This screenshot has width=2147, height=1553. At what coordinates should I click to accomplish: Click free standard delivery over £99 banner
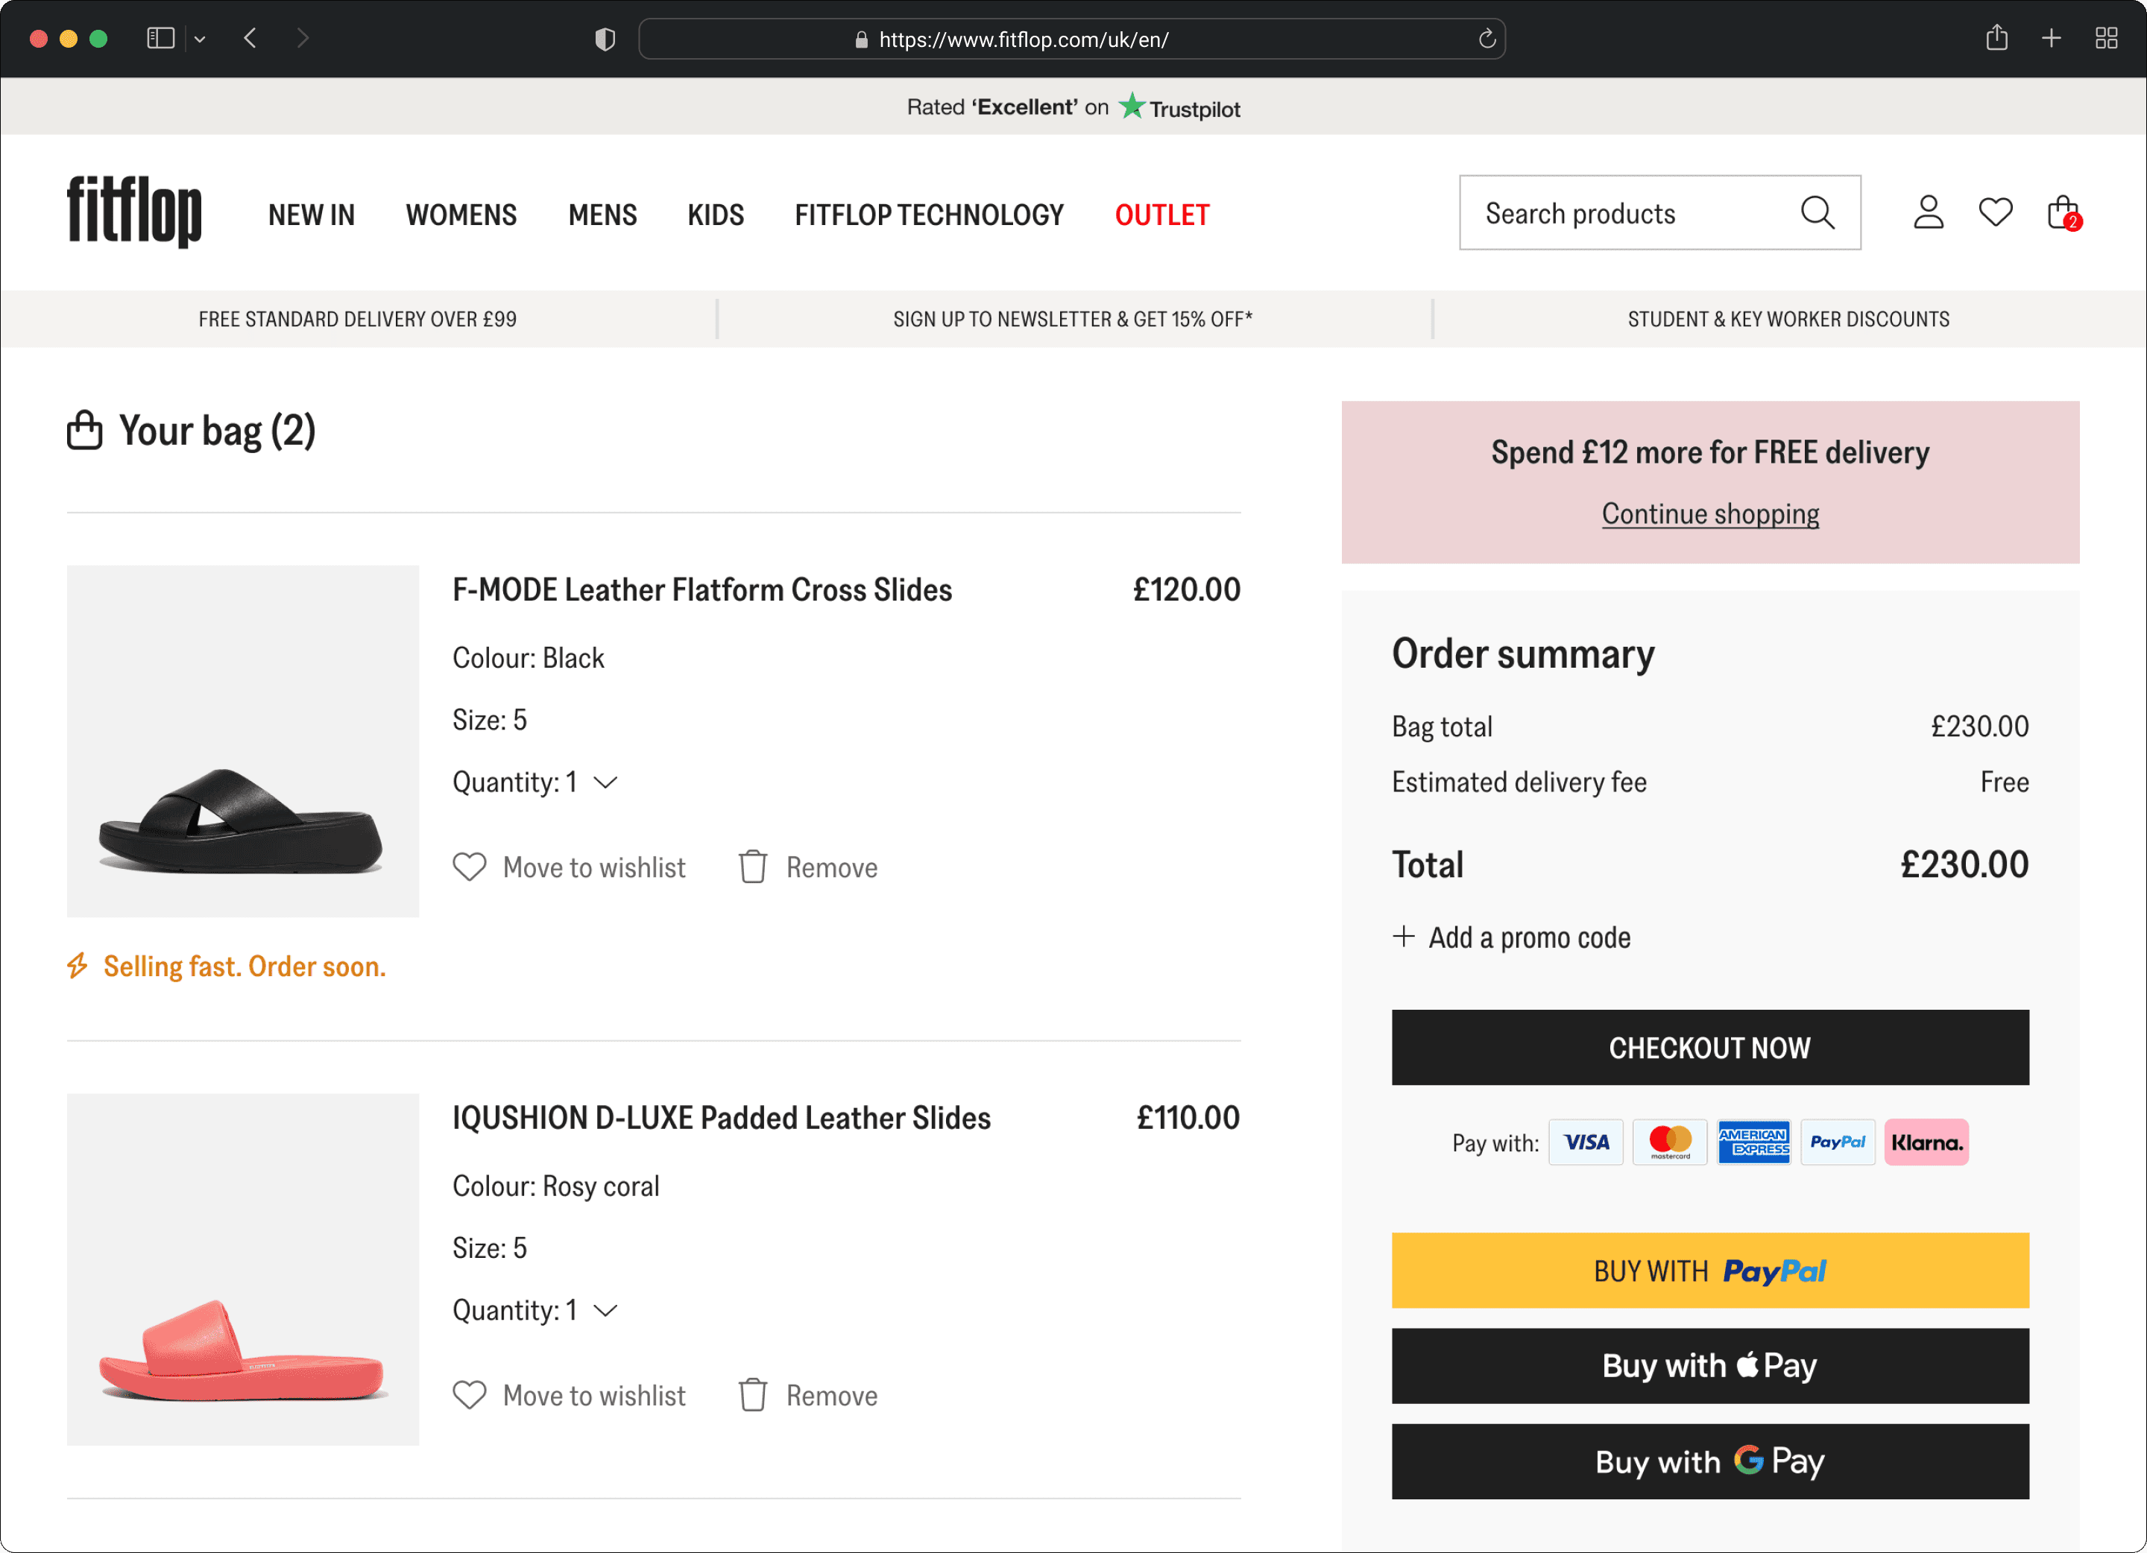tap(358, 319)
